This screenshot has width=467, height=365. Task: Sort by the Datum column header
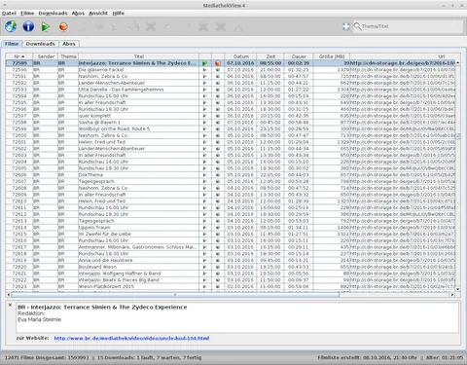241,56
